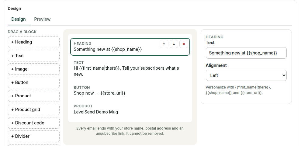The height and width of the screenshot is (146, 301).
Task: Add a Discount code block
Action: pos(34,123)
